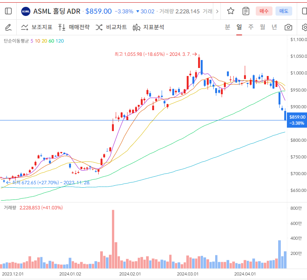Open 보조지표 indicators menu

click(36, 27)
